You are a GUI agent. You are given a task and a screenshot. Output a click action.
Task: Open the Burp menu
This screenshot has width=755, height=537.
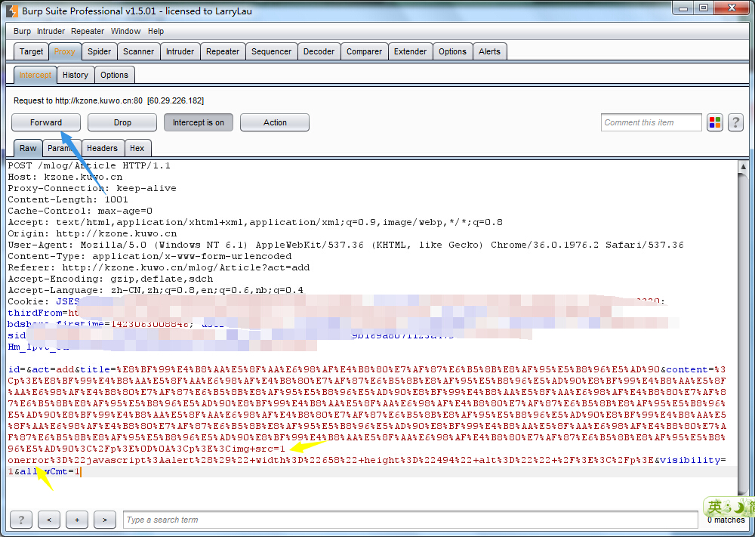[22, 31]
